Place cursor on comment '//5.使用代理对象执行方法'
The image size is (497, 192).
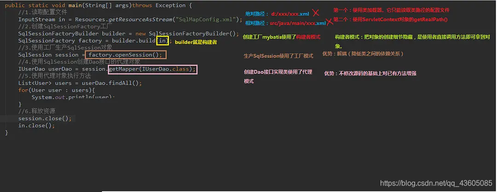point(54,76)
